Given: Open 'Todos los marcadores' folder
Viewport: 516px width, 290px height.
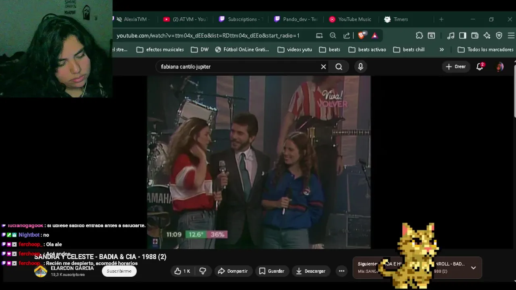Looking at the screenshot, I should 486,50.
